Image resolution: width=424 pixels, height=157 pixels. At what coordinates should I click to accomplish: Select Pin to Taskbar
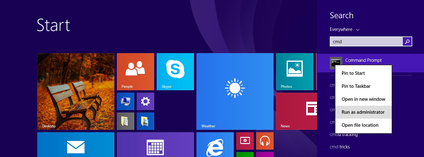tap(363, 86)
